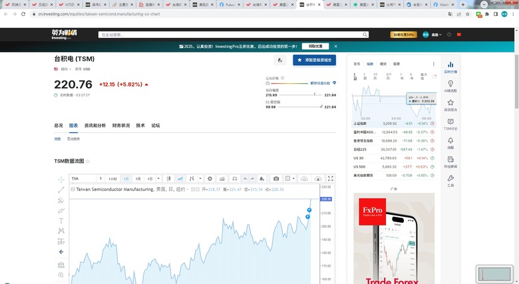
Task: Select the Text annotation tool
Action: pos(61,221)
